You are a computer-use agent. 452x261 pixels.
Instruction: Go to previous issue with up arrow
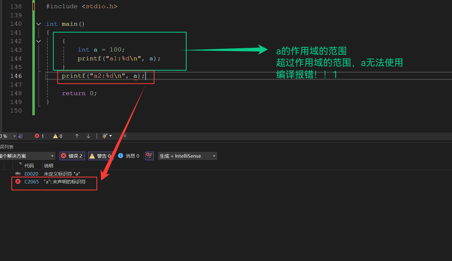pyautogui.click(x=77, y=136)
